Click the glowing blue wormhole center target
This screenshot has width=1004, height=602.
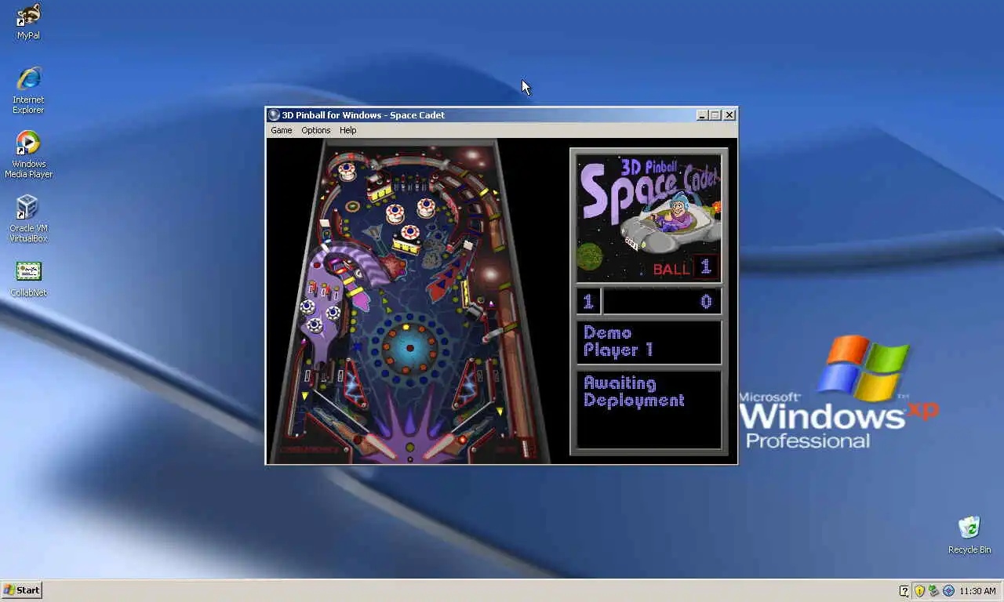[409, 347]
